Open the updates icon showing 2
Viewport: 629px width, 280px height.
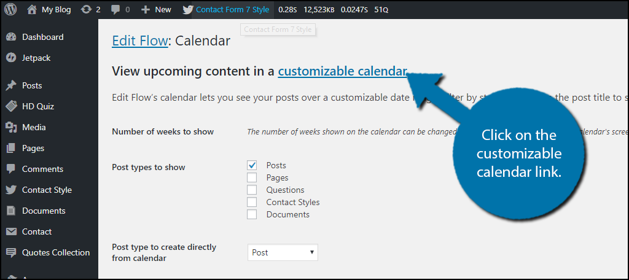pyautogui.click(x=86, y=10)
